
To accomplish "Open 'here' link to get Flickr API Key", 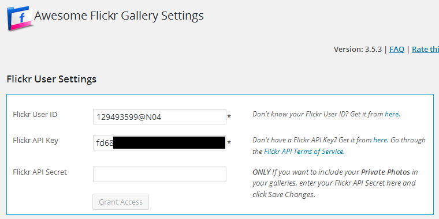I will point(381,140).
